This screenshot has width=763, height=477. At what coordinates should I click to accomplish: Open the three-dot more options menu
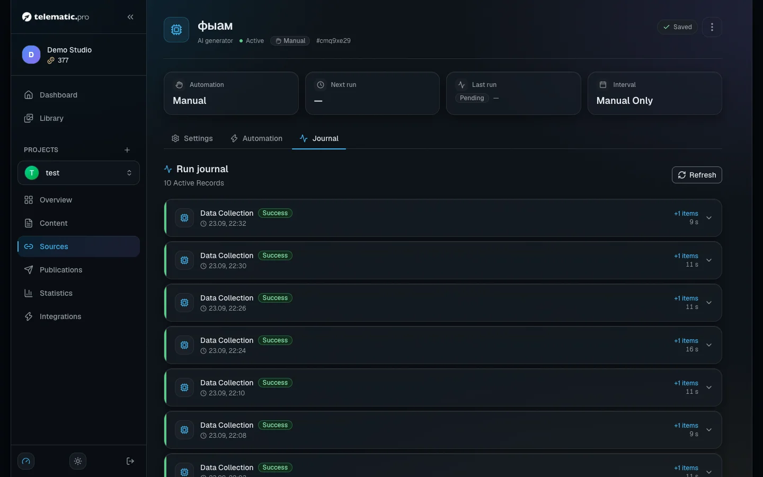pyautogui.click(x=712, y=27)
